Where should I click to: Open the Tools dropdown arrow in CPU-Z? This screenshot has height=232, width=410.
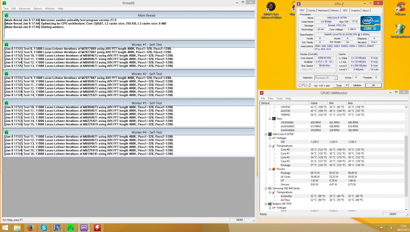pos(347,85)
